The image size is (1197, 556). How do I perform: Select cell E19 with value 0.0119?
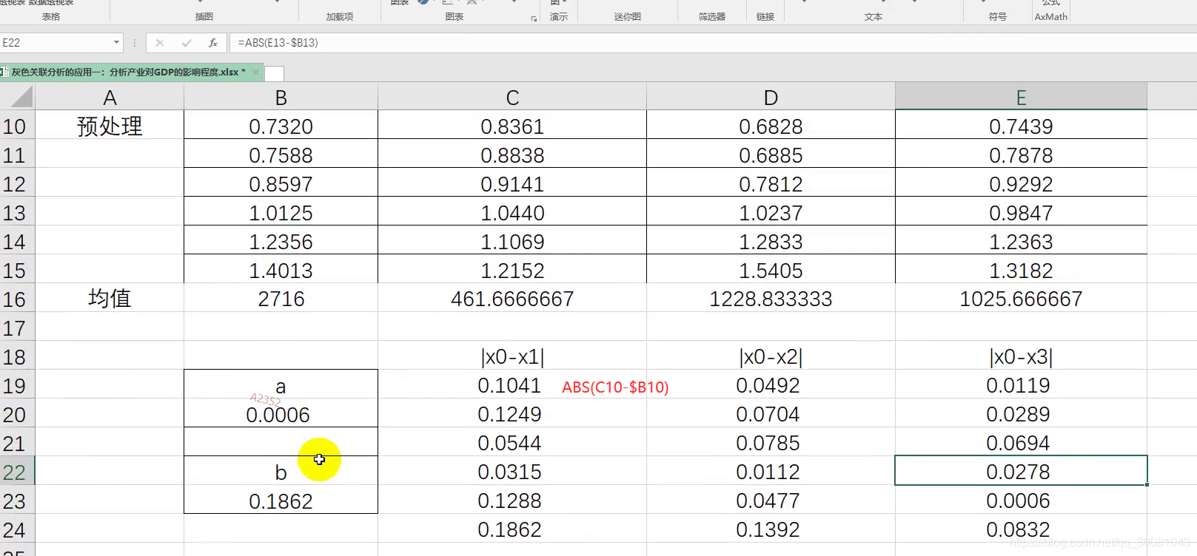1021,385
